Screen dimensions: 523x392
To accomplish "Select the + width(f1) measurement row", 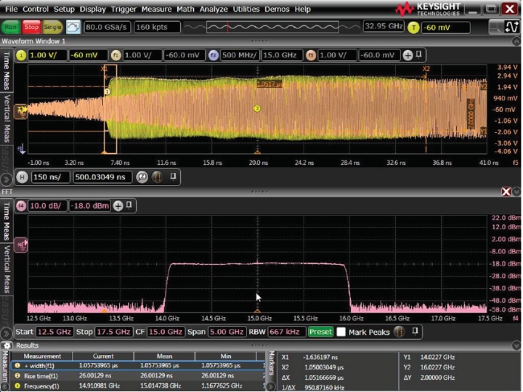I will point(139,366).
